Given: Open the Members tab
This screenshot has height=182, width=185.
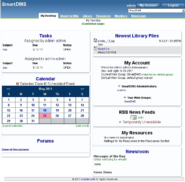Looking at the screenshot, I should tap(121, 16).
